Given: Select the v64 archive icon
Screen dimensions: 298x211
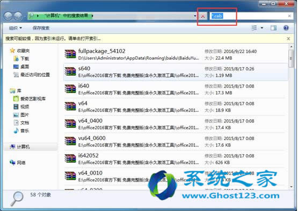Looking at the screenshot, I should click(70, 106).
